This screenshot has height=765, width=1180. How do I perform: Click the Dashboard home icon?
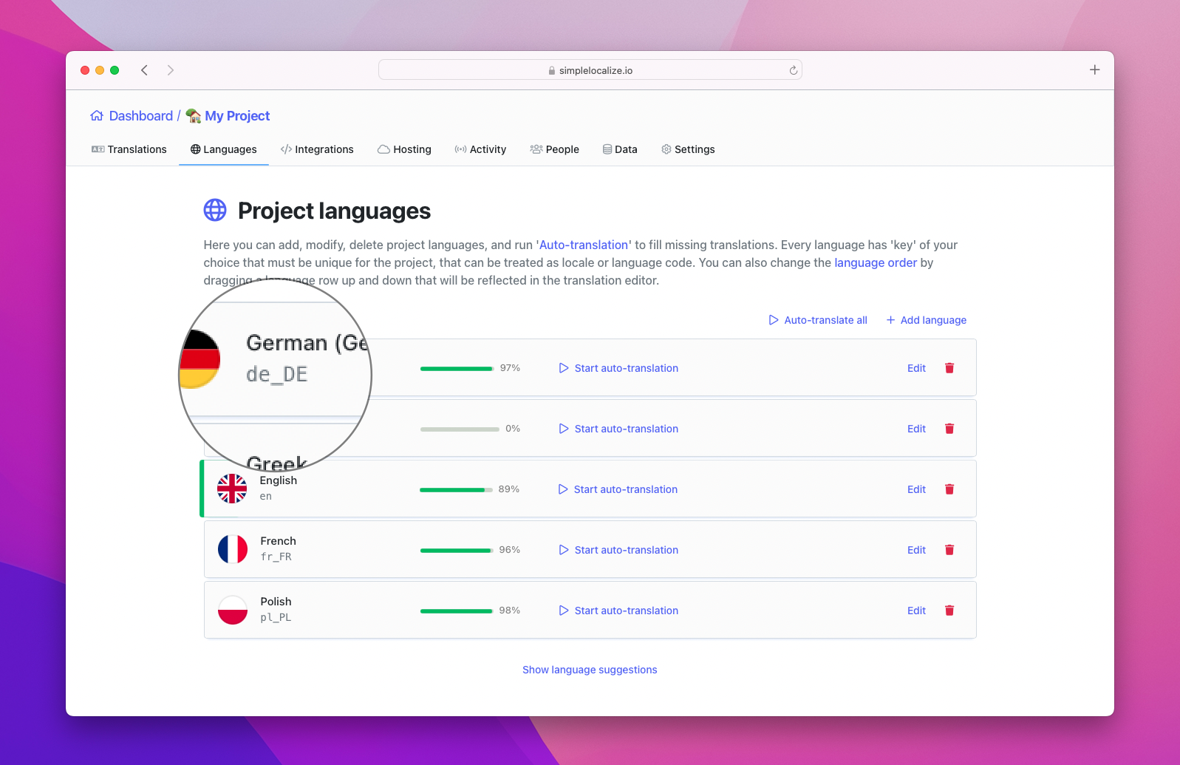click(x=97, y=116)
